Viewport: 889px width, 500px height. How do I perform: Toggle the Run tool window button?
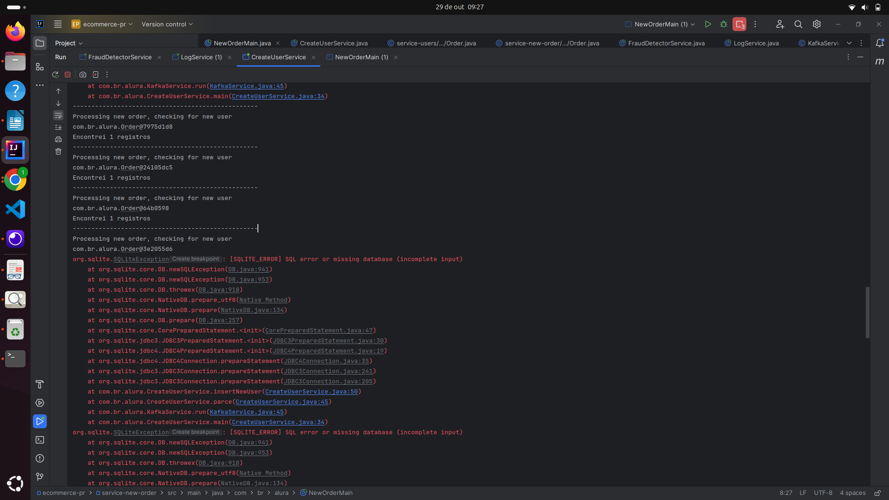pos(40,421)
